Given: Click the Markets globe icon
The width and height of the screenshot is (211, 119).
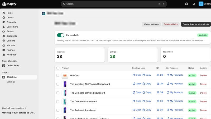Looking at the screenshot, I should click(x=4, y=45).
